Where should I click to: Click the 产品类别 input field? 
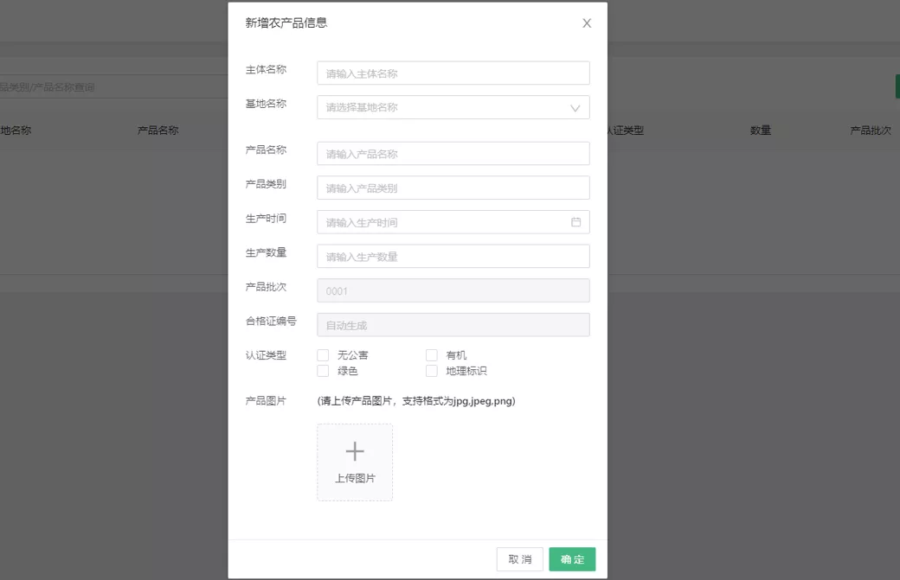coord(453,188)
